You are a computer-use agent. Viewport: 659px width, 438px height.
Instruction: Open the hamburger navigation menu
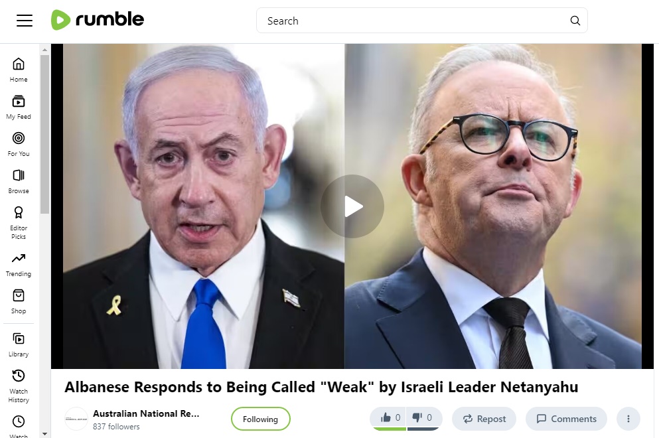pos(25,20)
